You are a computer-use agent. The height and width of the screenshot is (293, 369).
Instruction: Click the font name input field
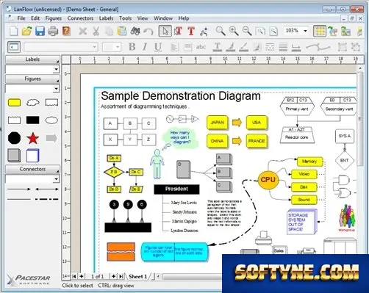(x=60, y=47)
